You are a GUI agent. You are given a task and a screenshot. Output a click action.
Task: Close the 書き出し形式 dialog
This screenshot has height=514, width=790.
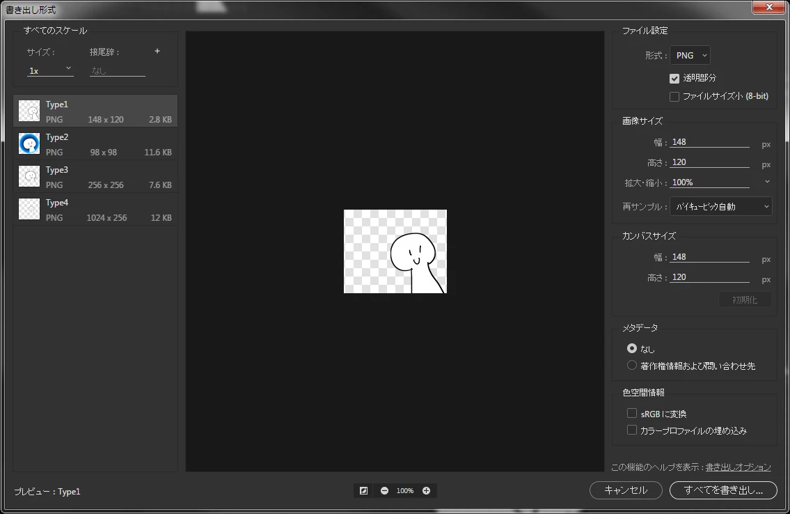769,7
